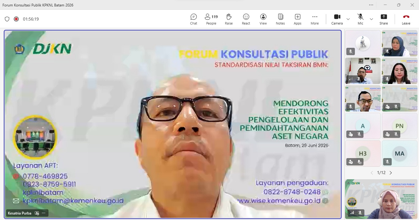Click muted mic on man with glasses tile
Viewport: 419px width, 220px height.
click(351, 107)
